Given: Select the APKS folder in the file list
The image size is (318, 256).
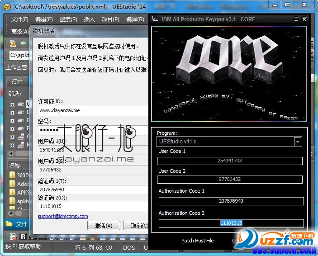Looking at the screenshot, I should 19,192.
